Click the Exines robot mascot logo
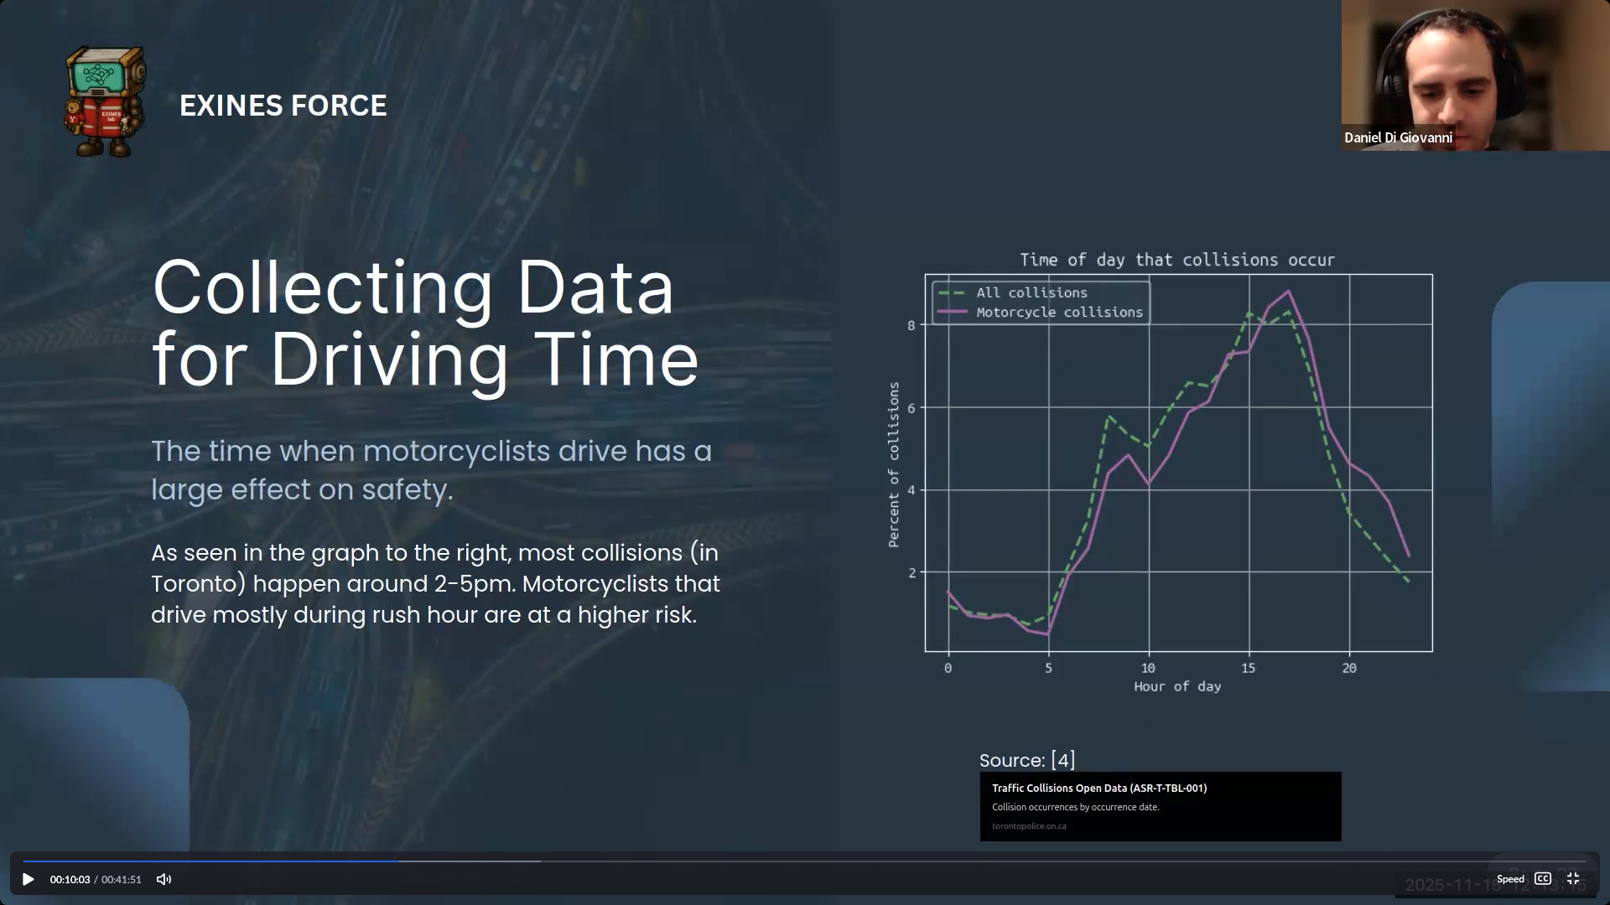1610x905 pixels. pyautogui.click(x=105, y=102)
